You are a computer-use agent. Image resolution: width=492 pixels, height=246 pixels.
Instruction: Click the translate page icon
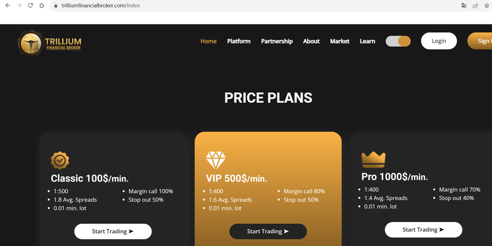pyautogui.click(x=464, y=6)
